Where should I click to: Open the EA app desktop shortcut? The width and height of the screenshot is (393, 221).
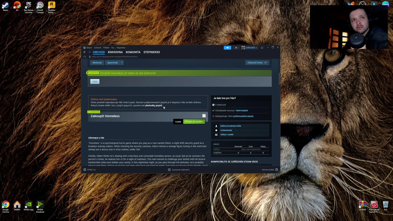(x=17, y=6)
